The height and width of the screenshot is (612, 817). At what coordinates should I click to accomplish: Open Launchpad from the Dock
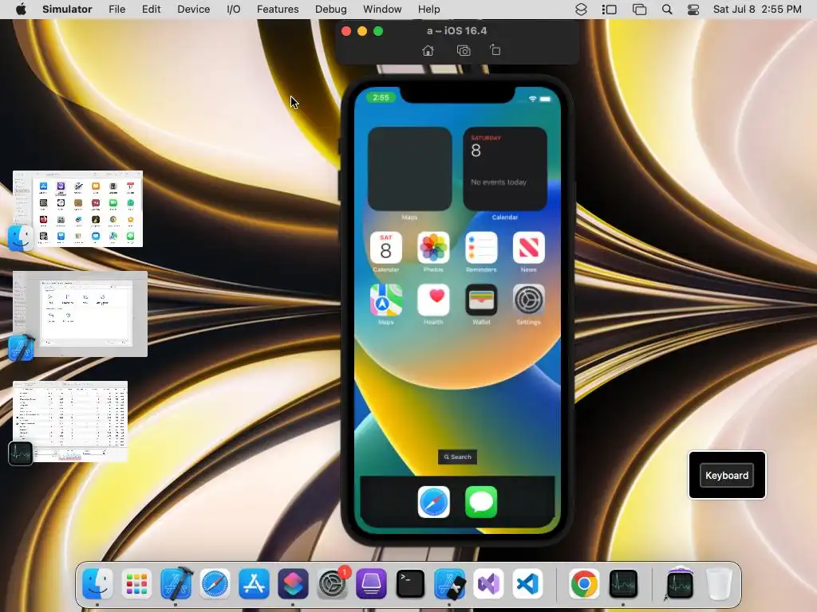136,583
